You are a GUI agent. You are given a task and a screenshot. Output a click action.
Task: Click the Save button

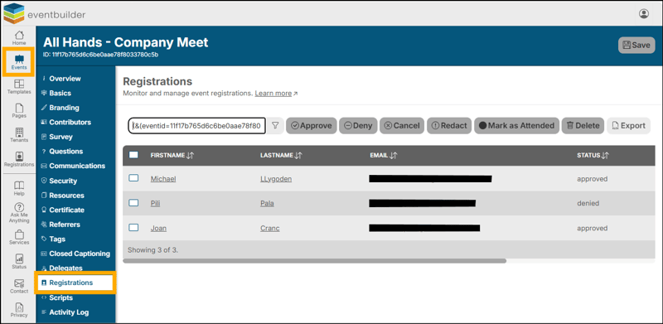tap(636, 45)
